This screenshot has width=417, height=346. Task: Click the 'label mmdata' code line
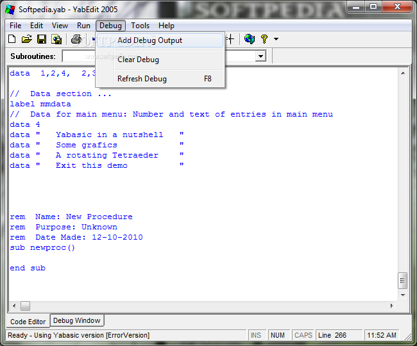click(x=40, y=104)
